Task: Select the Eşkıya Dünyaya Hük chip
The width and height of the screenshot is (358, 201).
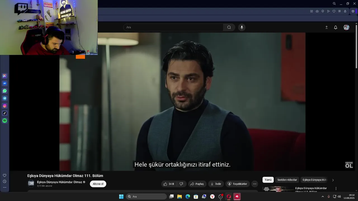Action: click(x=315, y=180)
